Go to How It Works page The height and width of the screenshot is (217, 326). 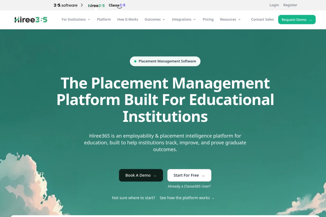128,20
